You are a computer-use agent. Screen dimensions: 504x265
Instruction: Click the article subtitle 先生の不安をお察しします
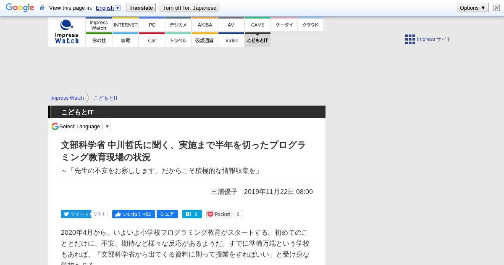click(x=162, y=171)
